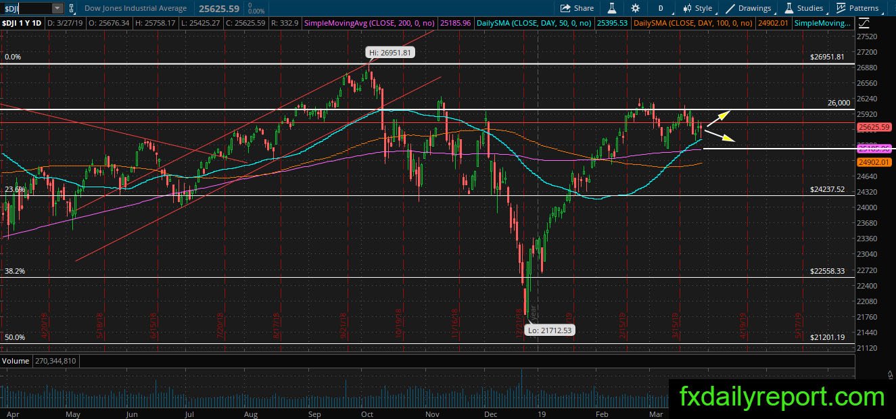This screenshot has height=419, width=896.
Task: Open the Drawings tools menu
Action: [748, 8]
